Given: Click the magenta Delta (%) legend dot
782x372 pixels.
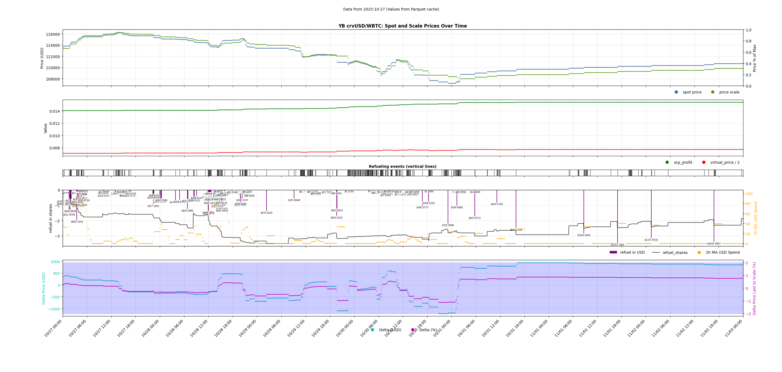Looking at the screenshot, I should pos(413,330).
